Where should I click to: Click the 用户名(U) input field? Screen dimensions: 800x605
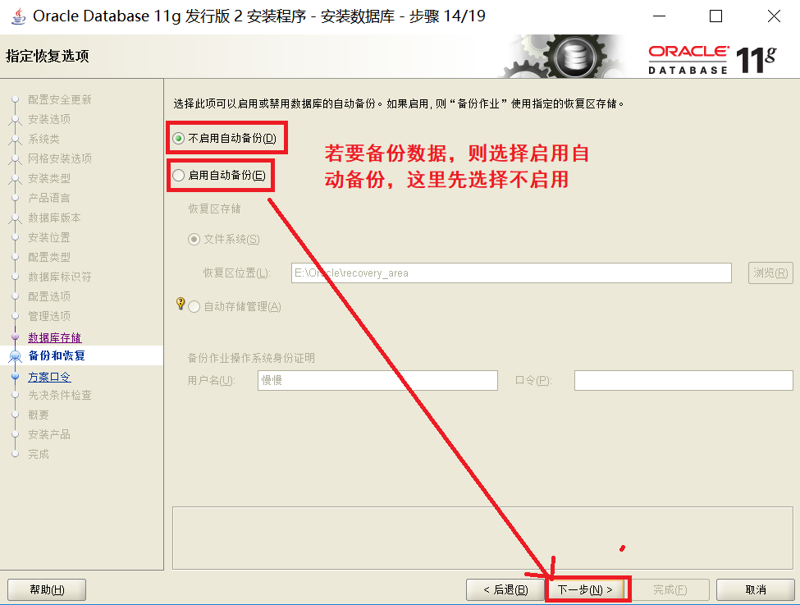377,380
